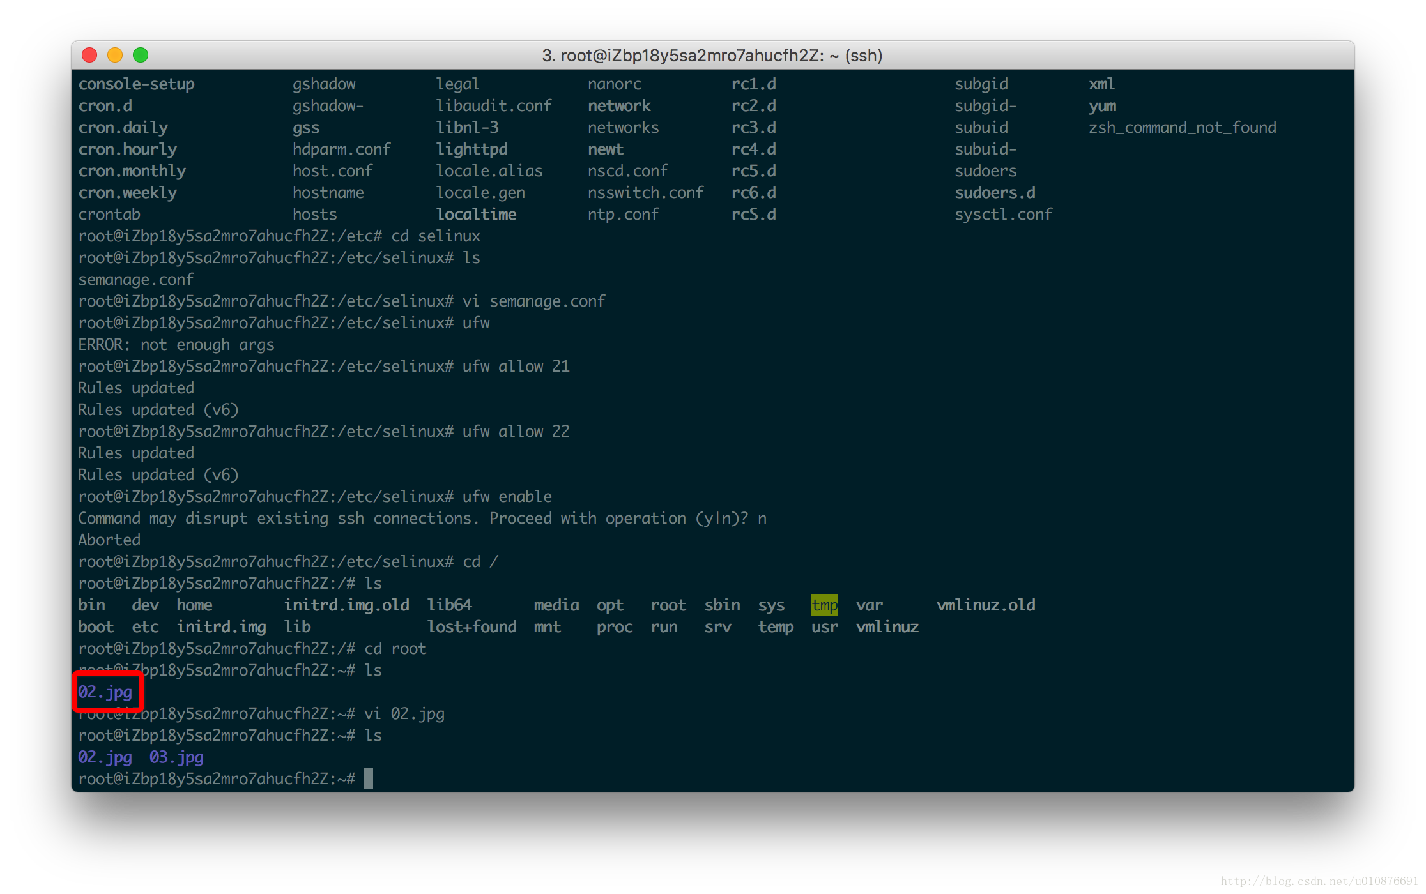Click the yellow minimize window button
This screenshot has height=894, width=1426.
(x=115, y=56)
